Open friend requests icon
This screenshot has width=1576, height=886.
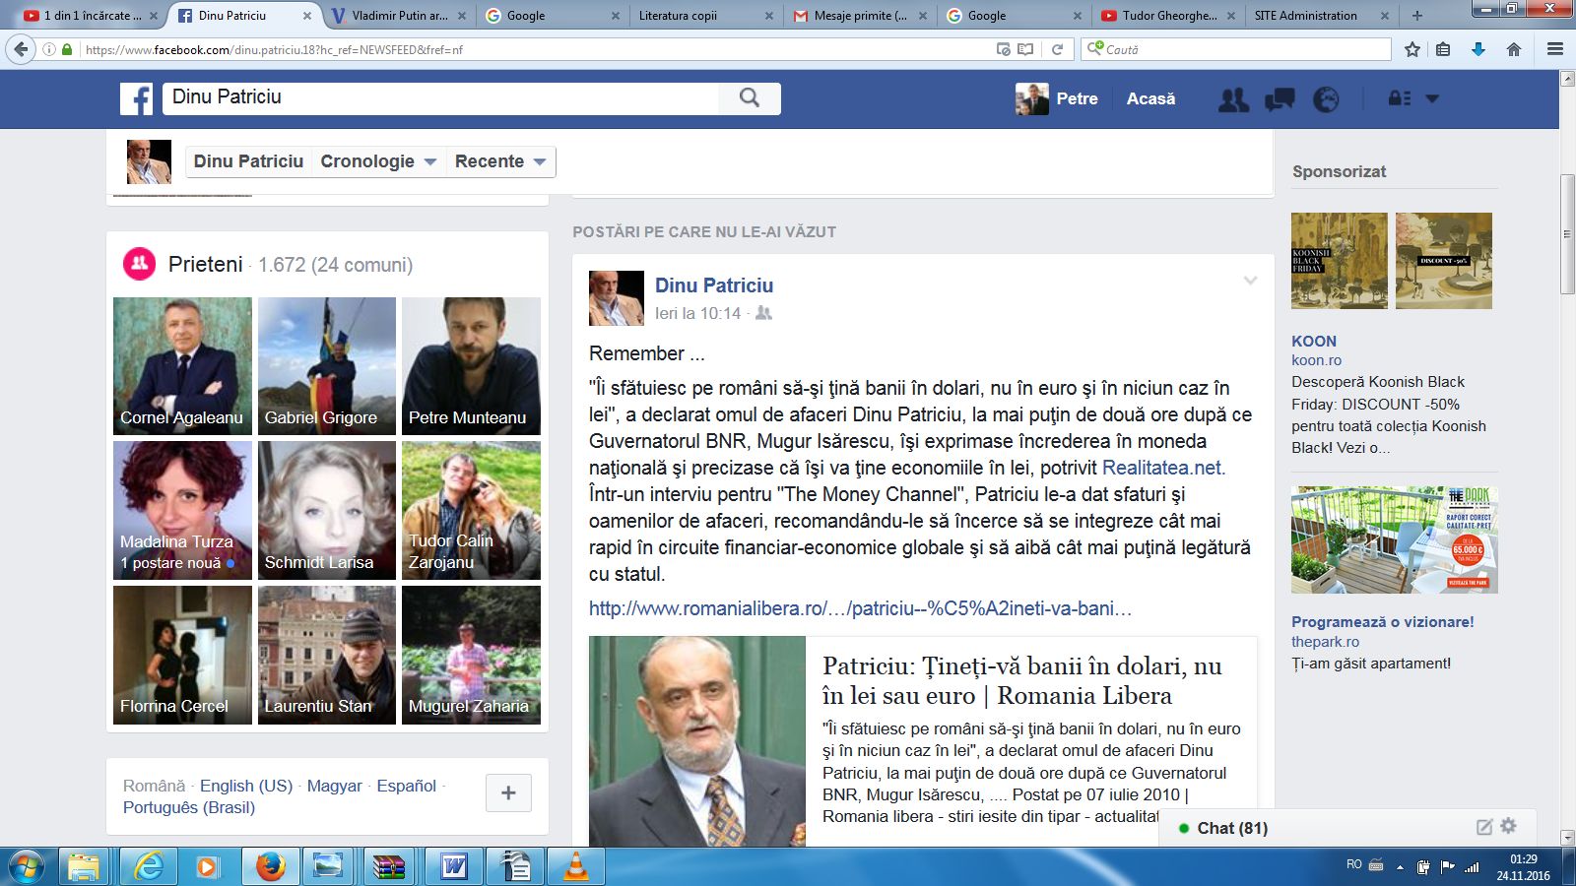(1233, 98)
